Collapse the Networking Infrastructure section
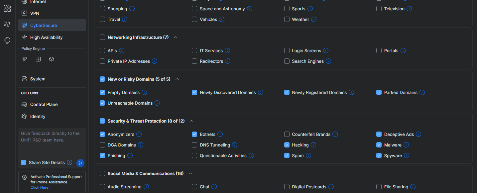Screen dimensions: 477x193 (176, 38)
